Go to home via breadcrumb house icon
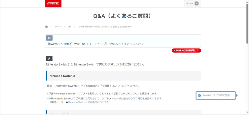 pyautogui.click(x=47, y=27)
